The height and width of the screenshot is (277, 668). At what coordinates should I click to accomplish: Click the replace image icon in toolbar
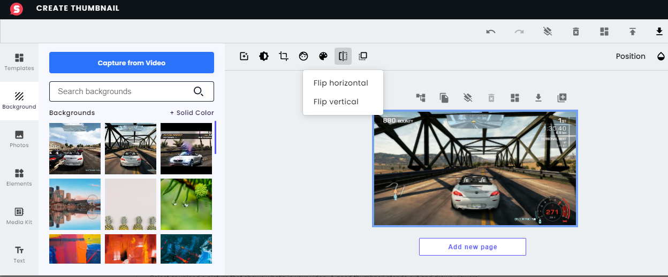[244, 56]
